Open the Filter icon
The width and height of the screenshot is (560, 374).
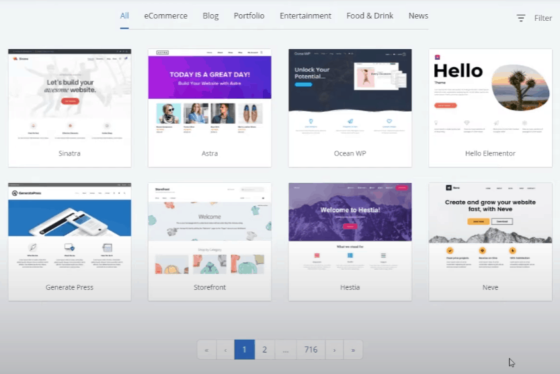click(x=521, y=18)
